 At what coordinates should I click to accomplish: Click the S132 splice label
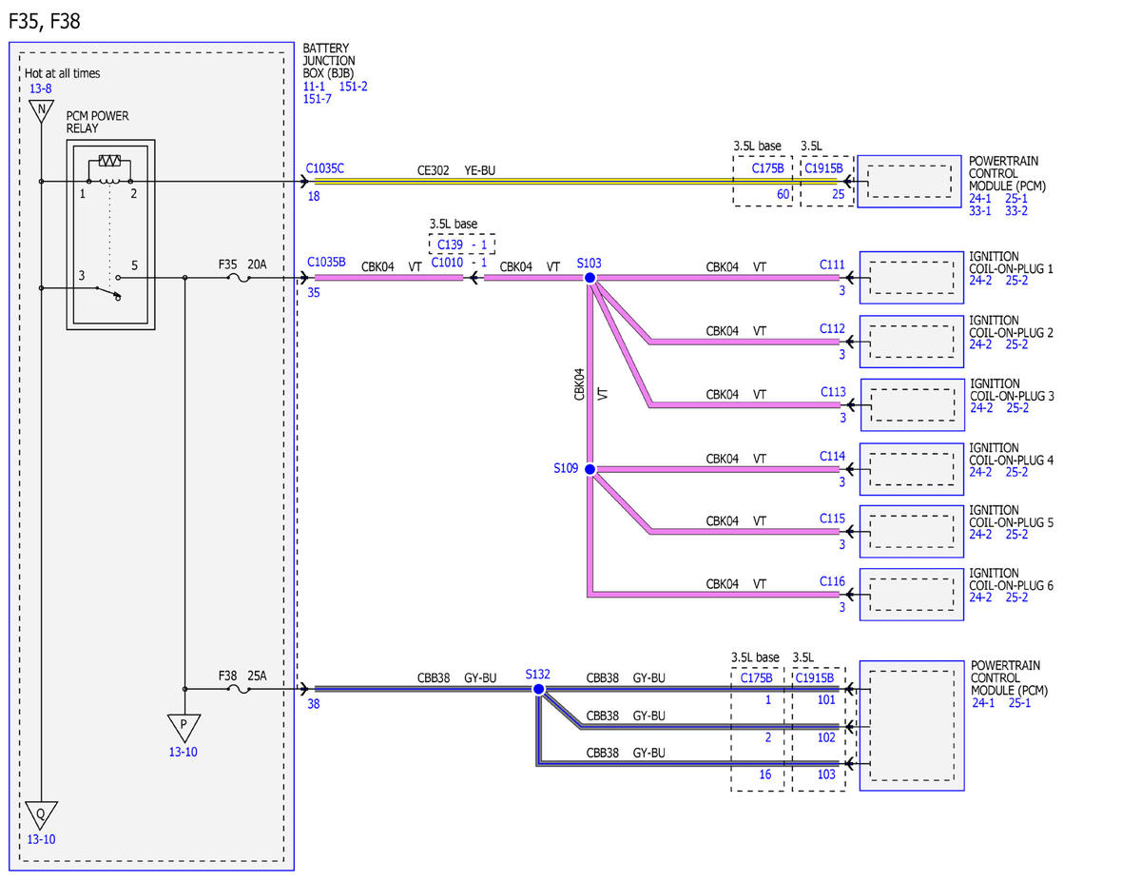click(x=538, y=675)
